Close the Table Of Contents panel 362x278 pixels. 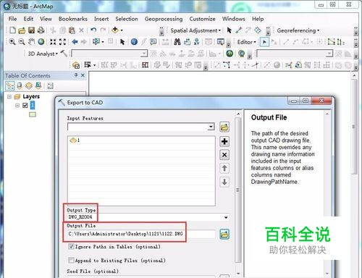[x=83, y=75]
